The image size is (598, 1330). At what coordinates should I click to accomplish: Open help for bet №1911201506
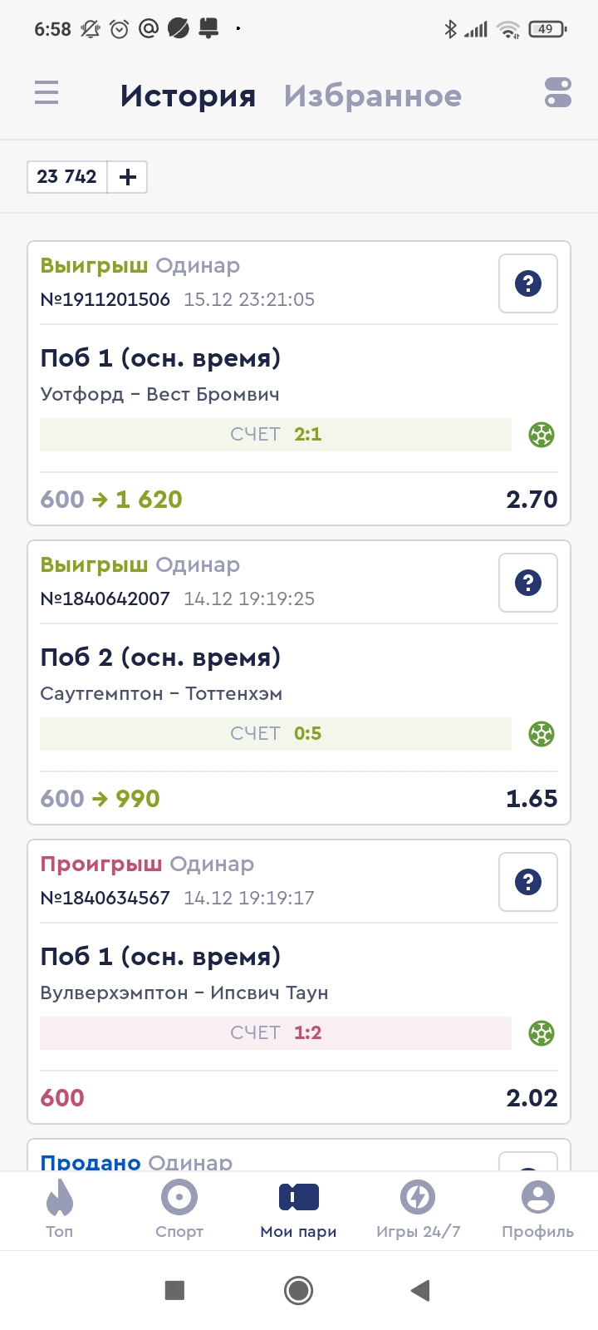(527, 283)
